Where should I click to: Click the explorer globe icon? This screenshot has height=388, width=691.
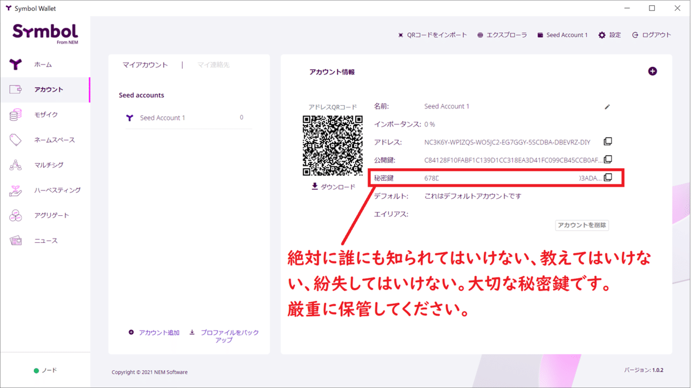pyautogui.click(x=480, y=35)
